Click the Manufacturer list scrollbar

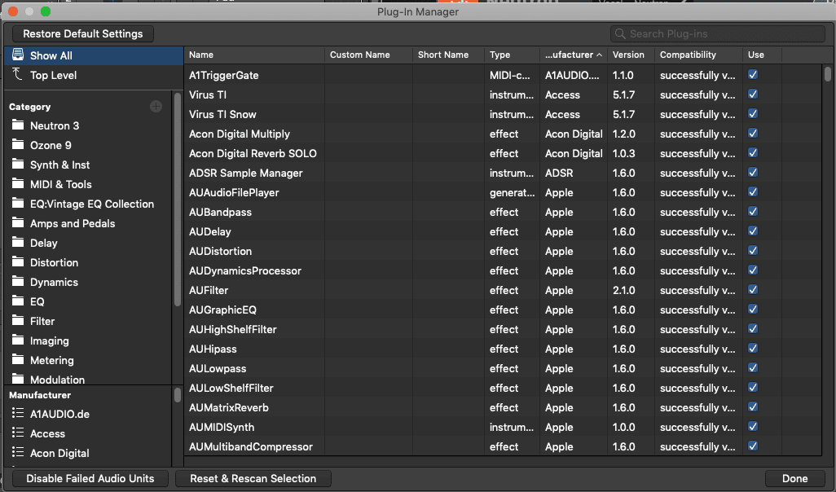pyautogui.click(x=178, y=395)
